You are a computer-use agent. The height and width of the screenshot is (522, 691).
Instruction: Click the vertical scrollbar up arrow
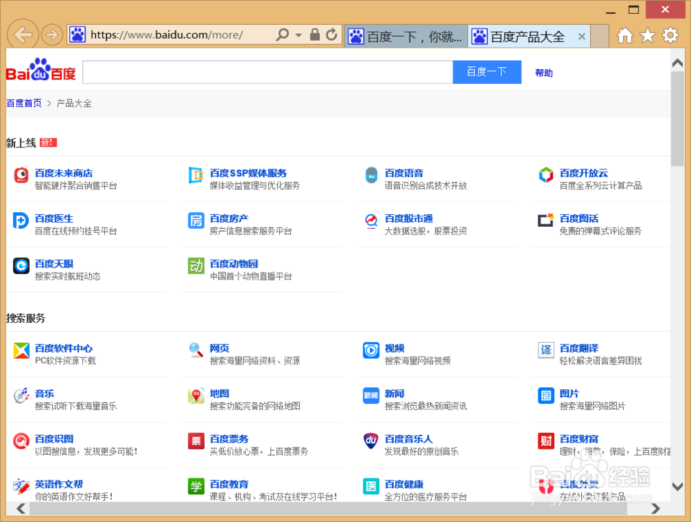[x=677, y=63]
